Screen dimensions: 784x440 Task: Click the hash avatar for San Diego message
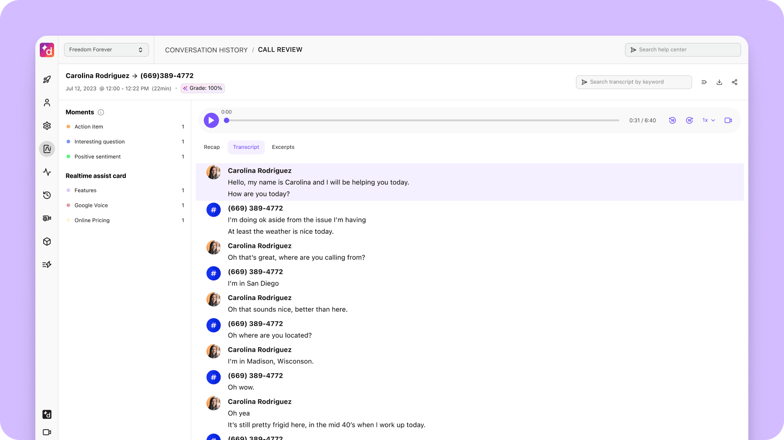[213, 273]
